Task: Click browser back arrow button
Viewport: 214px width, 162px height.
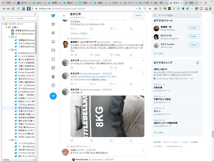Action: pyautogui.click(x=4, y=9)
